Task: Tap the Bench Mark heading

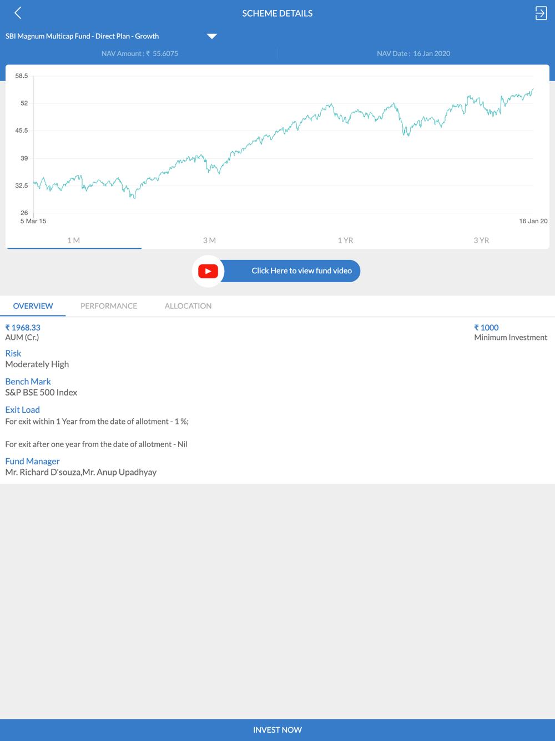Action: point(28,382)
